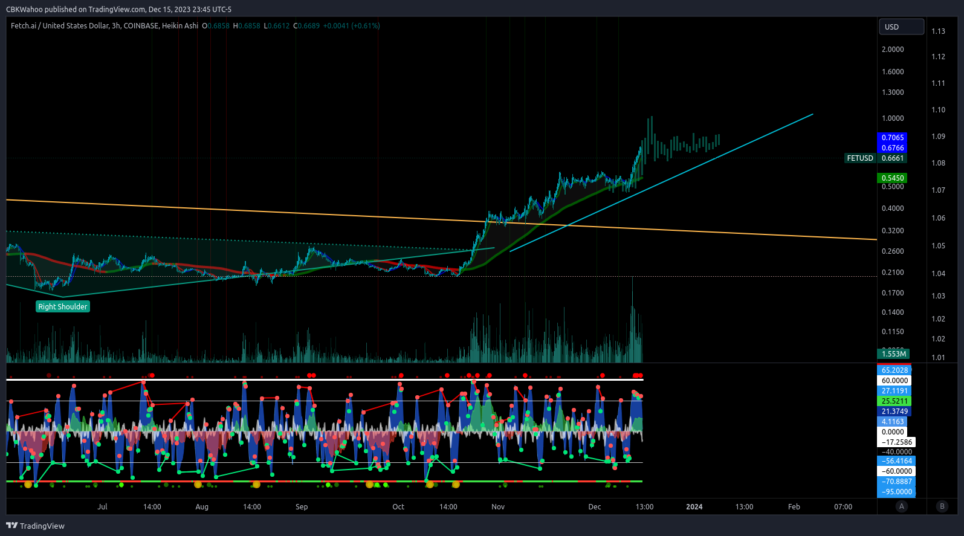Click the 2024 label on time axis
Image resolution: width=964 pixels, height=536 pixels.
[694, 507]
